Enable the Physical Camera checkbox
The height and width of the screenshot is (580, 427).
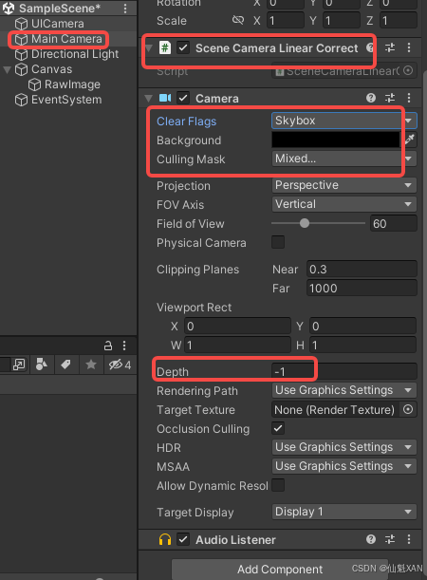[278, 242]
